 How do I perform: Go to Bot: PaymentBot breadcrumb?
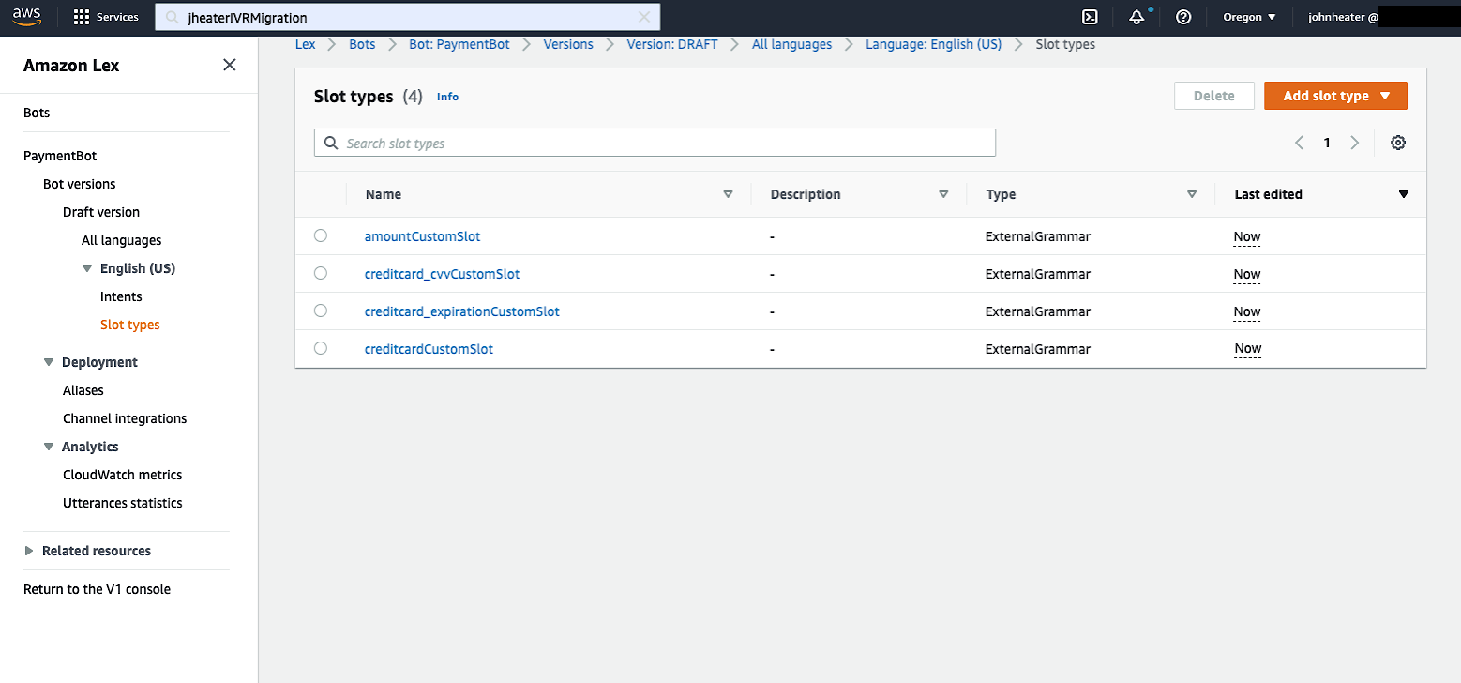pos(459,44)
